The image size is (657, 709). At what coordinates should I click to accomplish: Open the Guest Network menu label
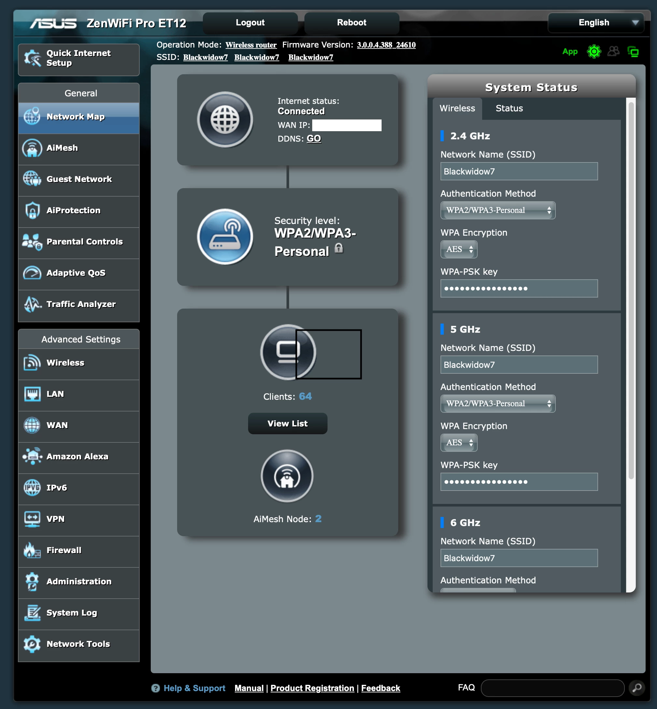click(x=79, y=179)
